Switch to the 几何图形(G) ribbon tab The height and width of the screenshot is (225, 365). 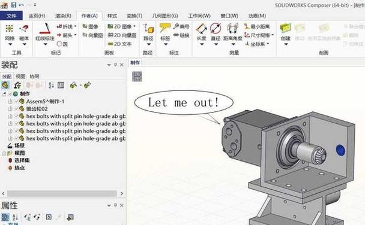pos(165,16)
